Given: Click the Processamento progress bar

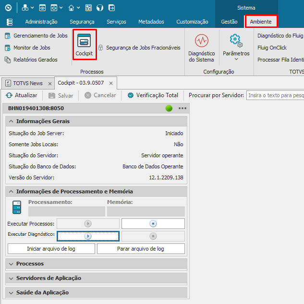Looking at the screenshot, I should [67, 211].
